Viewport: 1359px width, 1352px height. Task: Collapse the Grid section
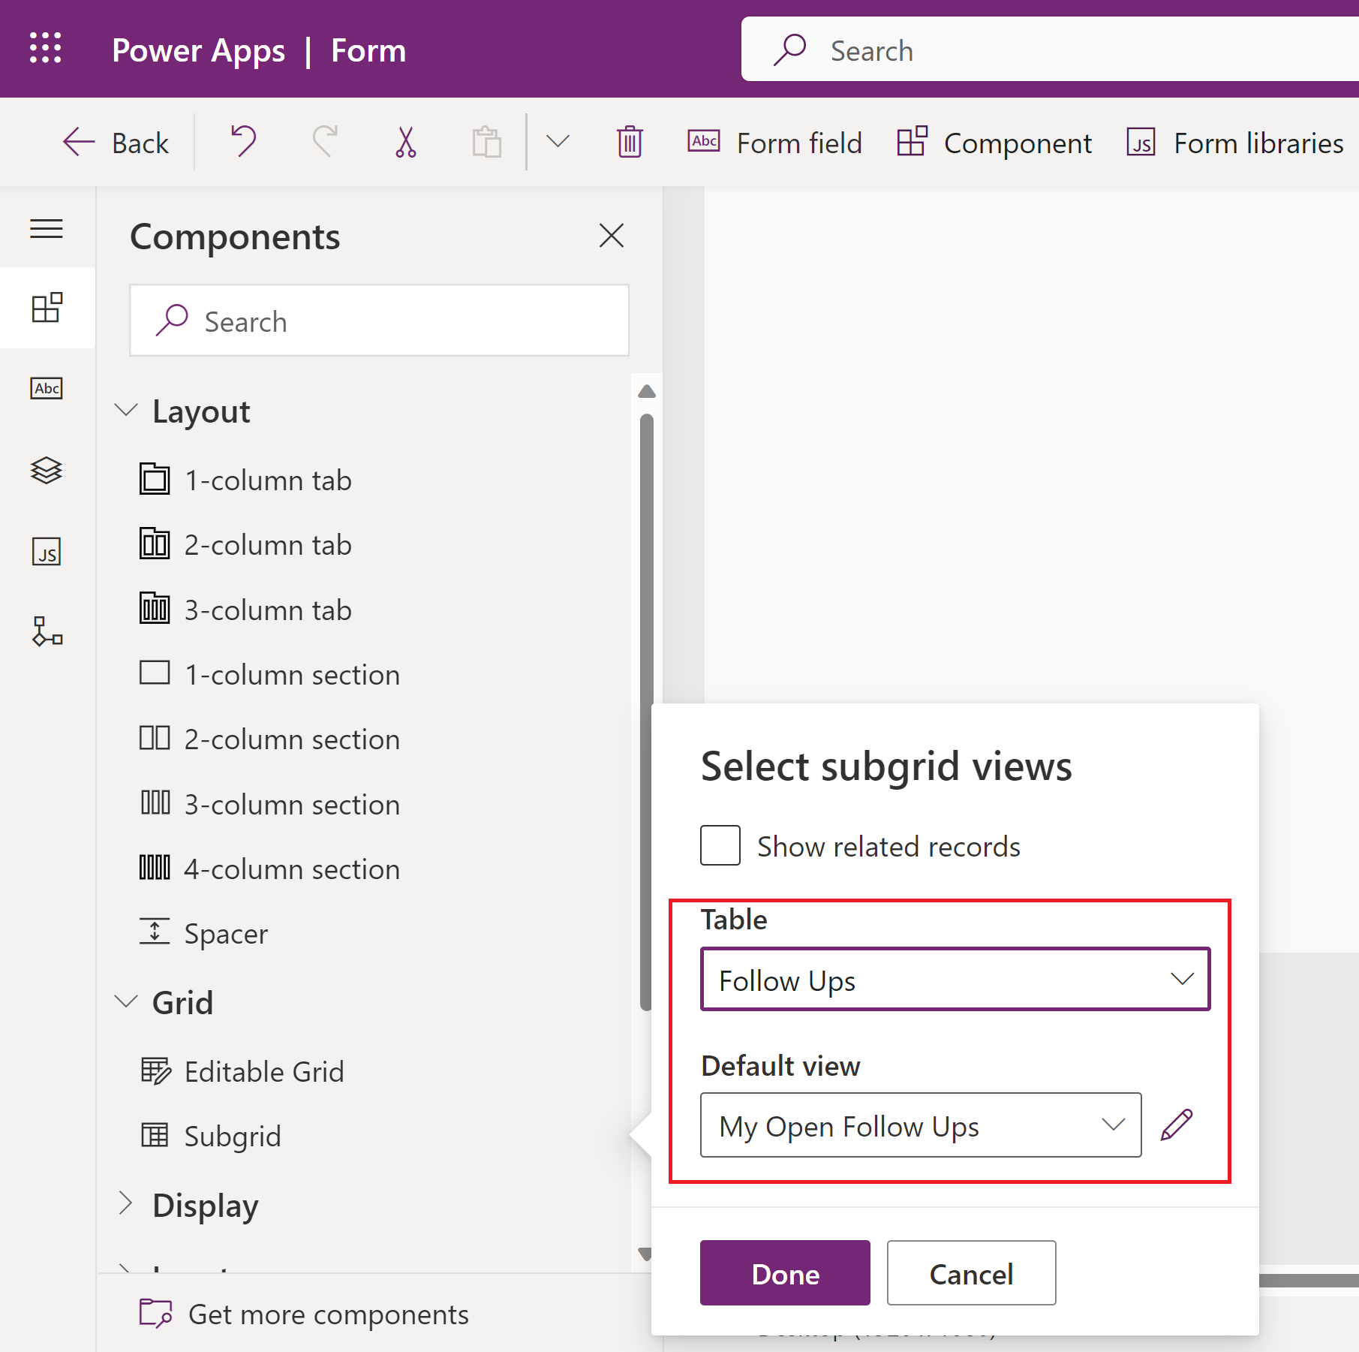pos(125,1002)
